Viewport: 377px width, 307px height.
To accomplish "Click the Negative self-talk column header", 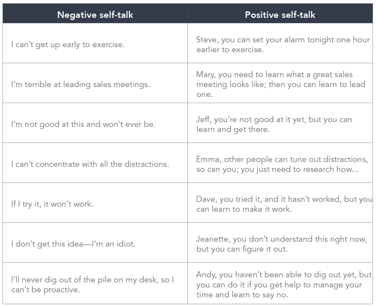I will coord(95,15).
